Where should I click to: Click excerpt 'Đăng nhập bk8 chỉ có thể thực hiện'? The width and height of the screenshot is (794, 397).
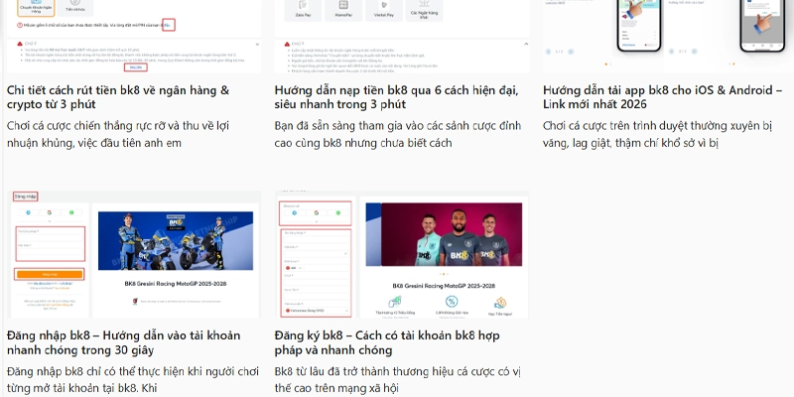point(133,380)
